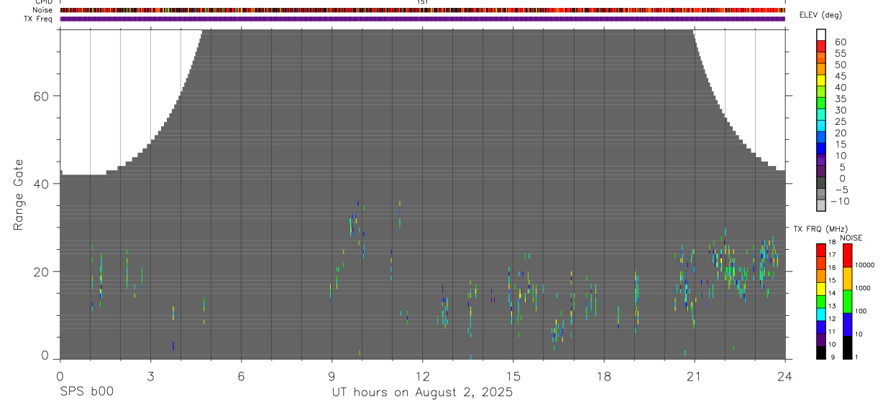Click the '100' value on the NOISE scale

(x=861, y=311)
